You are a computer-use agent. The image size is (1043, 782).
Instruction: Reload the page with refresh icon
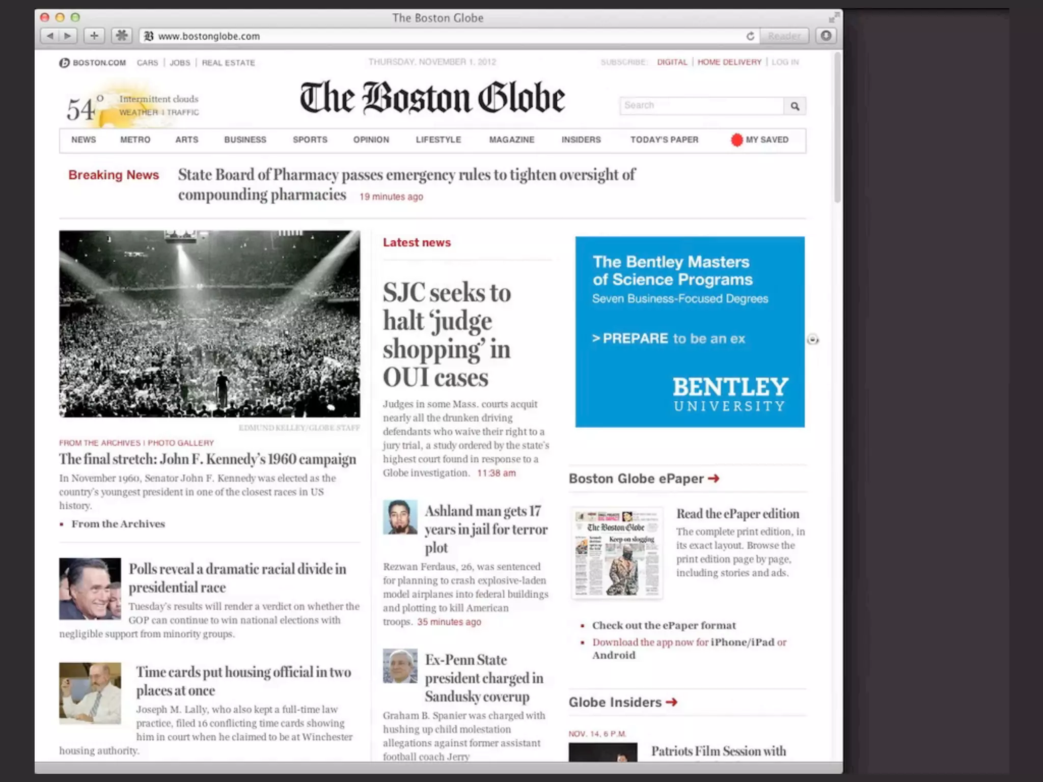click(x=750, y=36)
